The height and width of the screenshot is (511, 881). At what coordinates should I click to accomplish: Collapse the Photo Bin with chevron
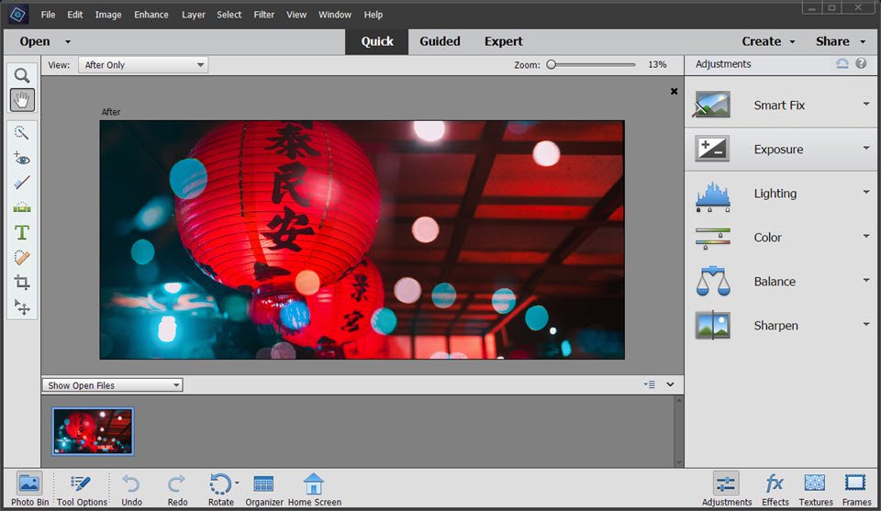[x=670, y=384]
